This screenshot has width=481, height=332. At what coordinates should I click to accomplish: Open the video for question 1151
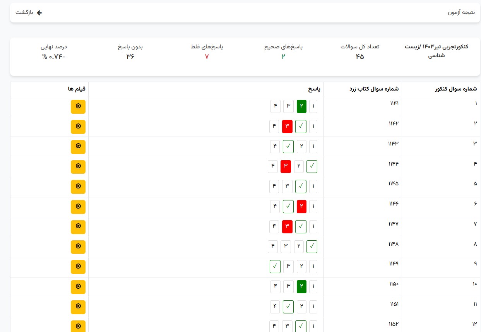[78, 307]
